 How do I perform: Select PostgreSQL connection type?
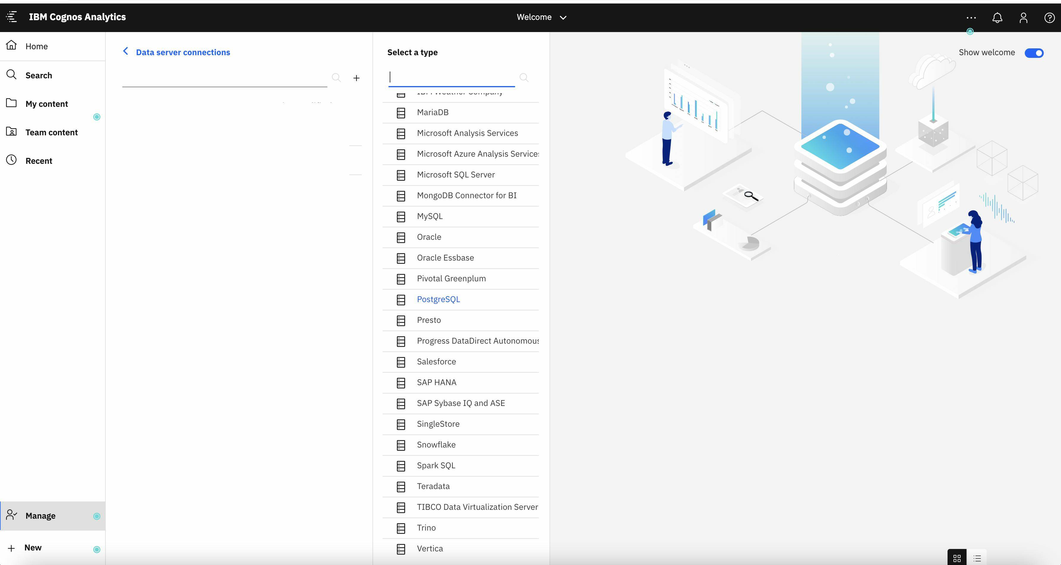click(438, 299)
